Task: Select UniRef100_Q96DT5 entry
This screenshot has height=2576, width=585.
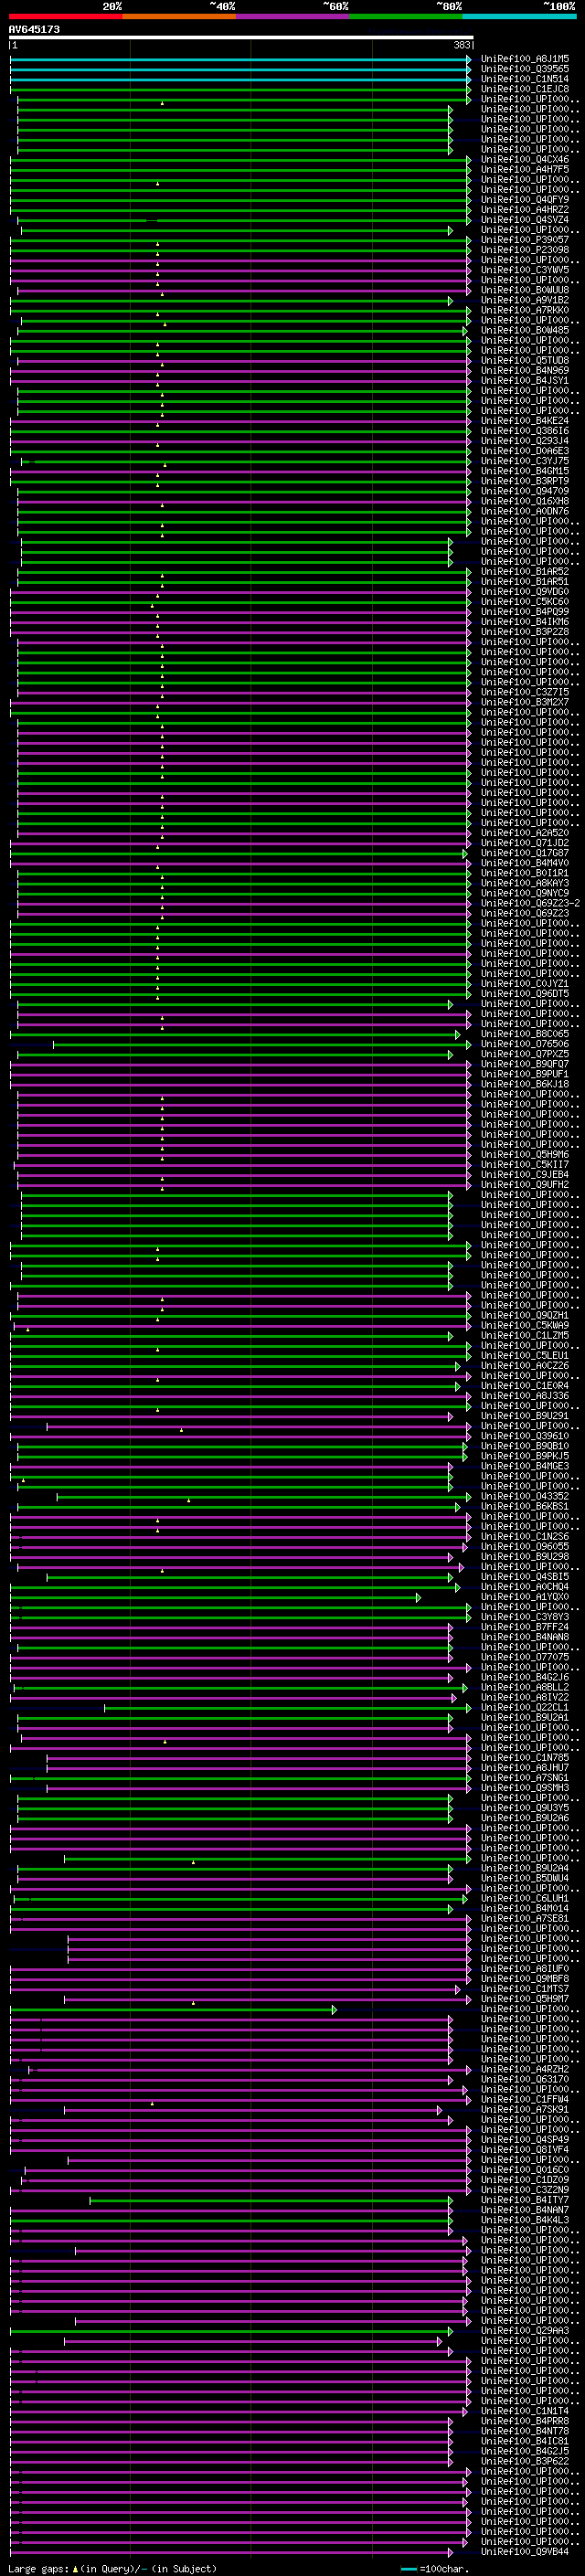Action: [x=525, y=994]
